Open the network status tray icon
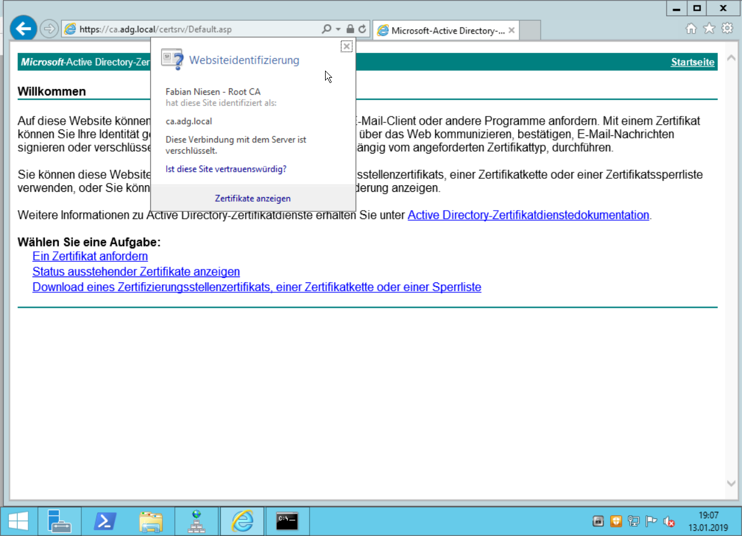Viewport: 742px width, 536px height. 634,521
